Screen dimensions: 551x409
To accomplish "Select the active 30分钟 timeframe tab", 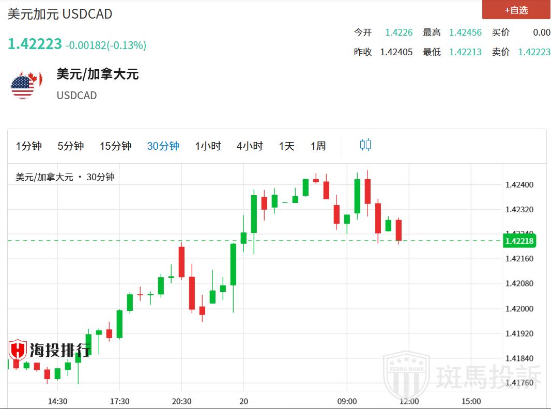I will click(x=163, y=146).
